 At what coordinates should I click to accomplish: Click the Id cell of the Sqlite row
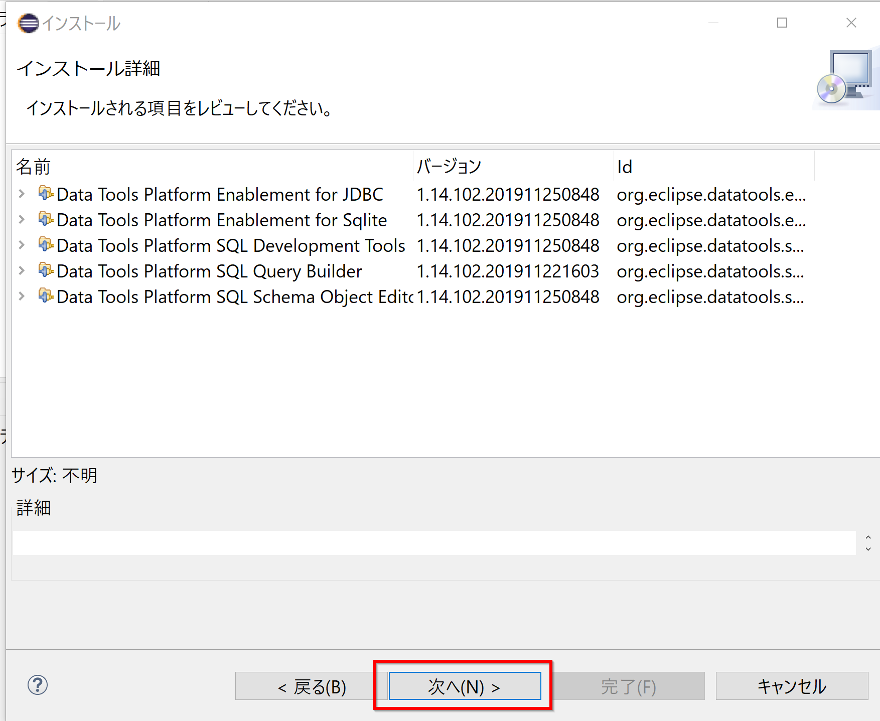(711, 220)
